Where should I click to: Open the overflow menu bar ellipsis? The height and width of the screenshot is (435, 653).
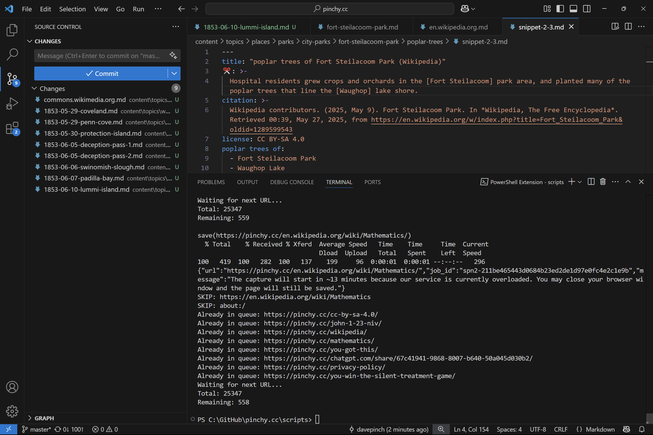pos(158,9)
